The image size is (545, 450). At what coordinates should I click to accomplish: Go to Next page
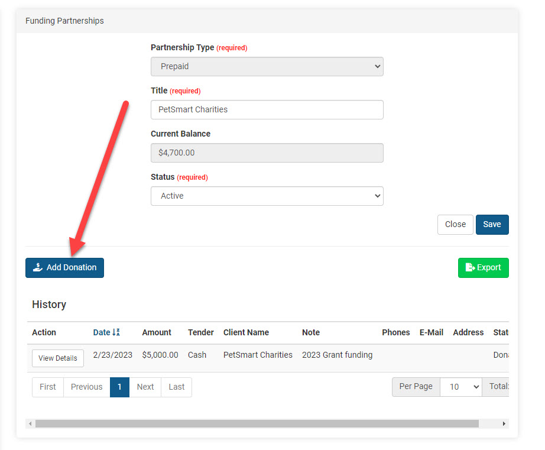tap(145, 387)
